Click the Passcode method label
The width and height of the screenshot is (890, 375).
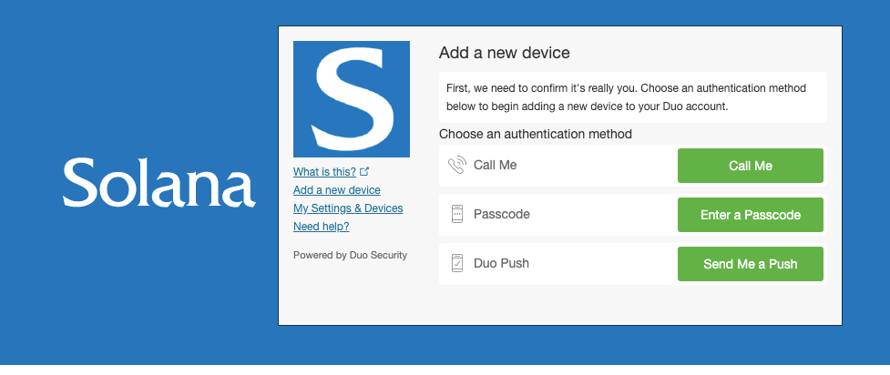pyautogui.click(x=502, y=215)
